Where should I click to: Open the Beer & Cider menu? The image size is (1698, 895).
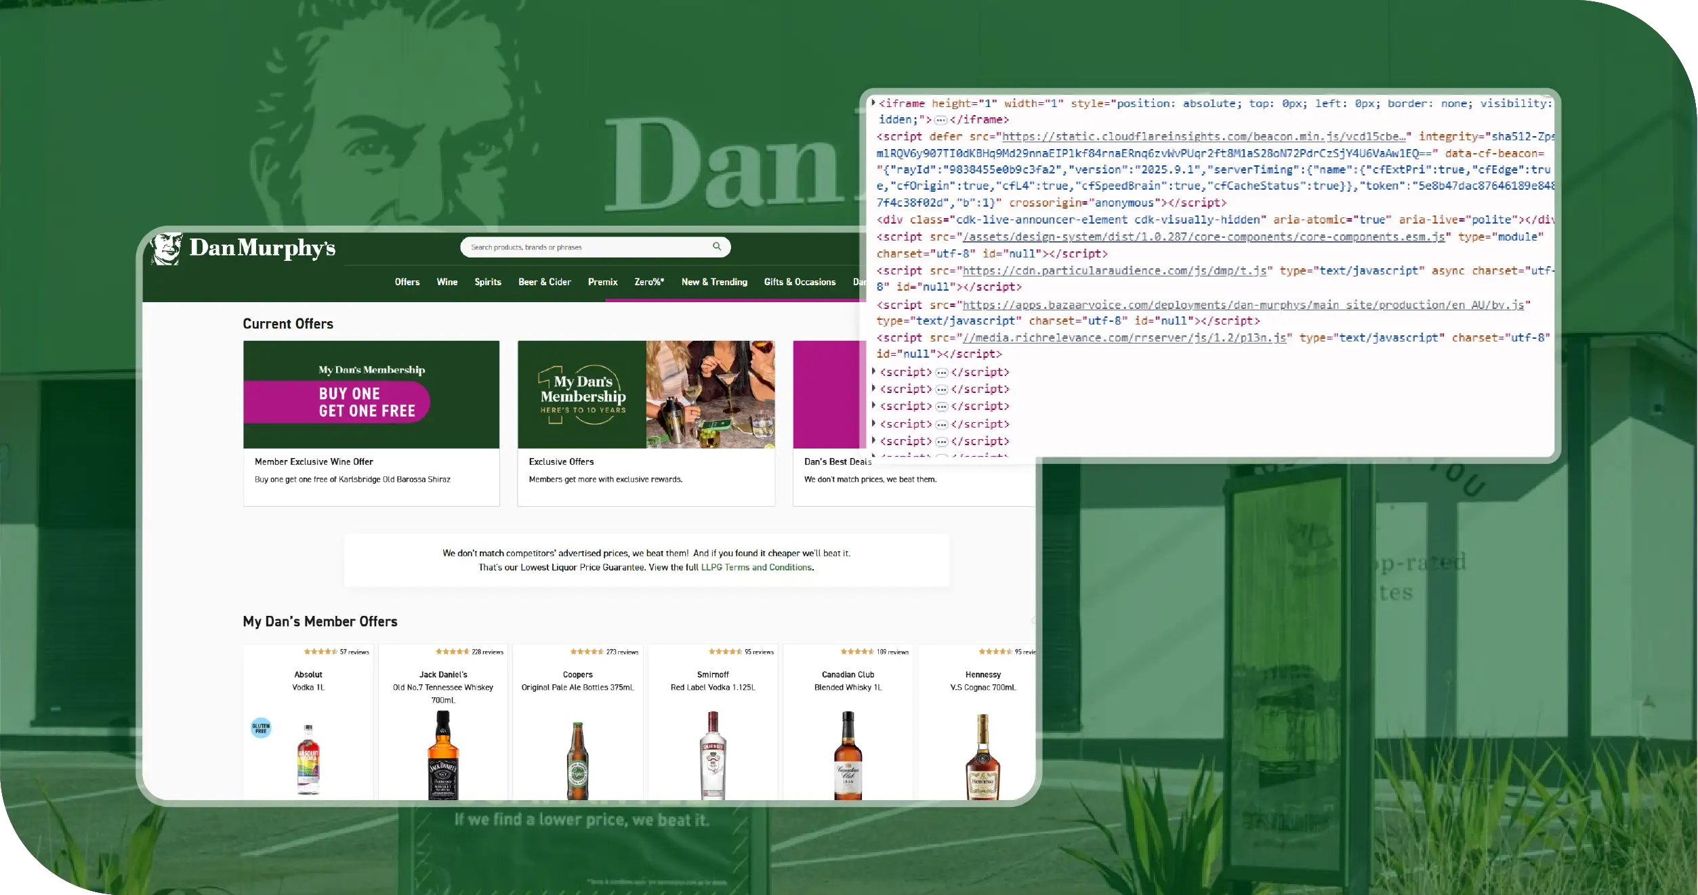click(544, 282)
